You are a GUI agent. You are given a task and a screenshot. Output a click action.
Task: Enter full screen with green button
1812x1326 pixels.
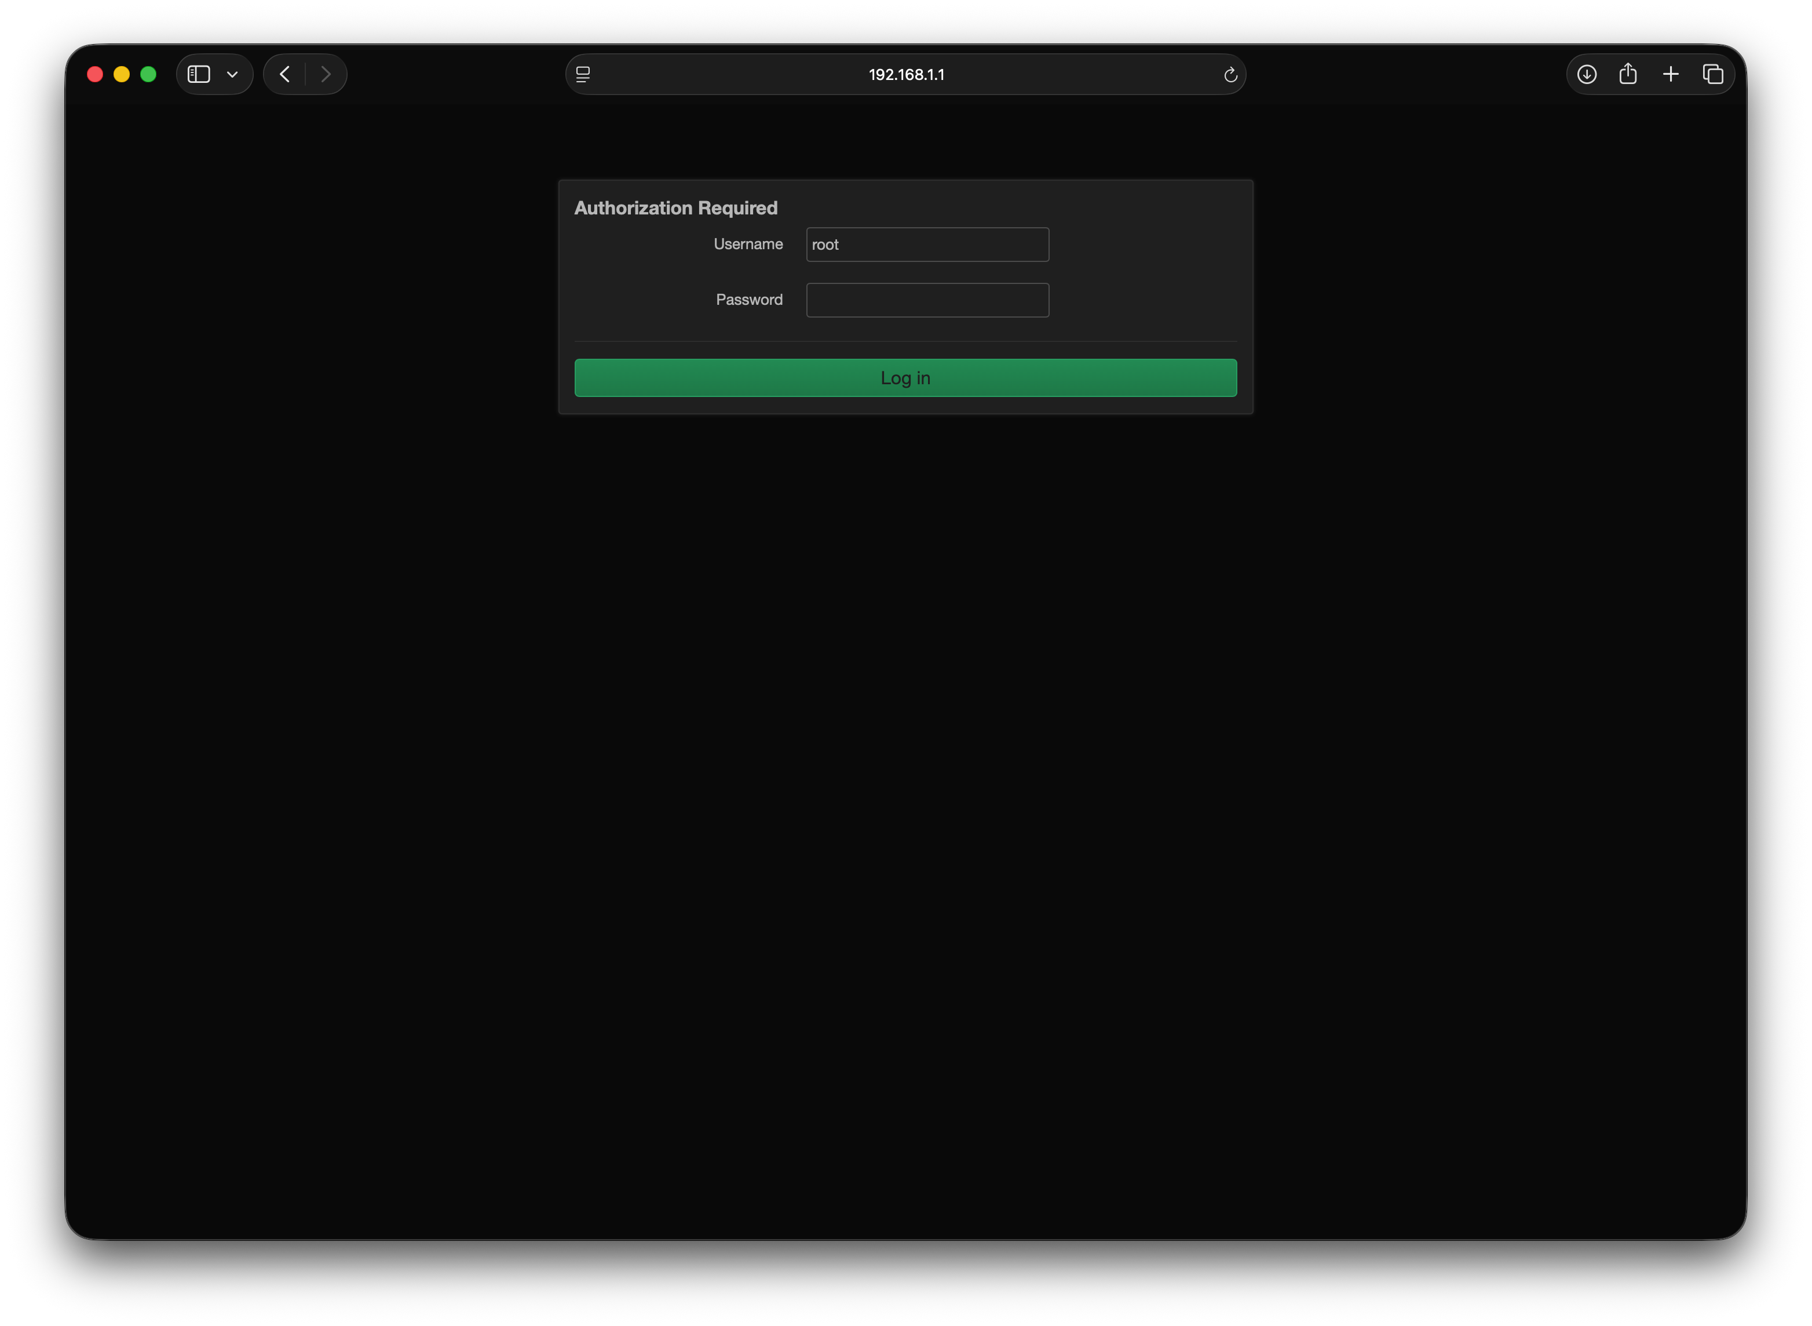point(148,75)
